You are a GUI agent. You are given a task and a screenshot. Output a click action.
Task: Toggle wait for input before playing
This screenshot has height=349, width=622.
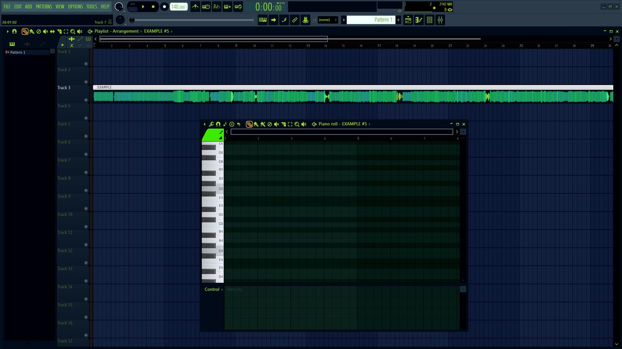pyautogui.click(x=206, y=7)
